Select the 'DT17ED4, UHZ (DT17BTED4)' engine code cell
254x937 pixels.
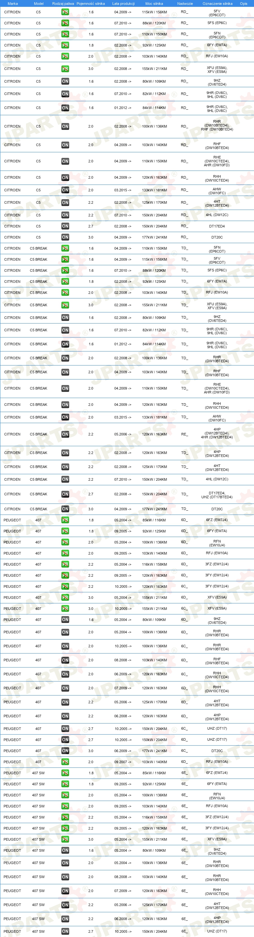point(217,495)
